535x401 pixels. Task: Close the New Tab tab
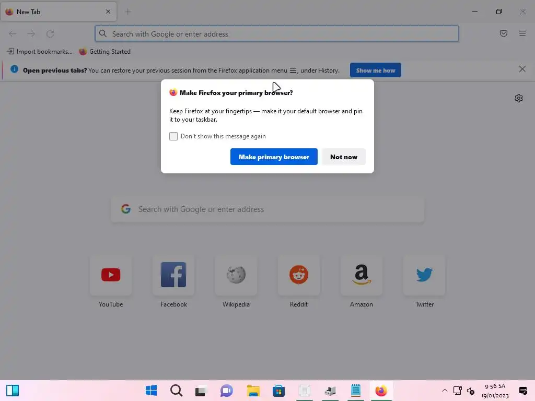[x=108, y=11]
